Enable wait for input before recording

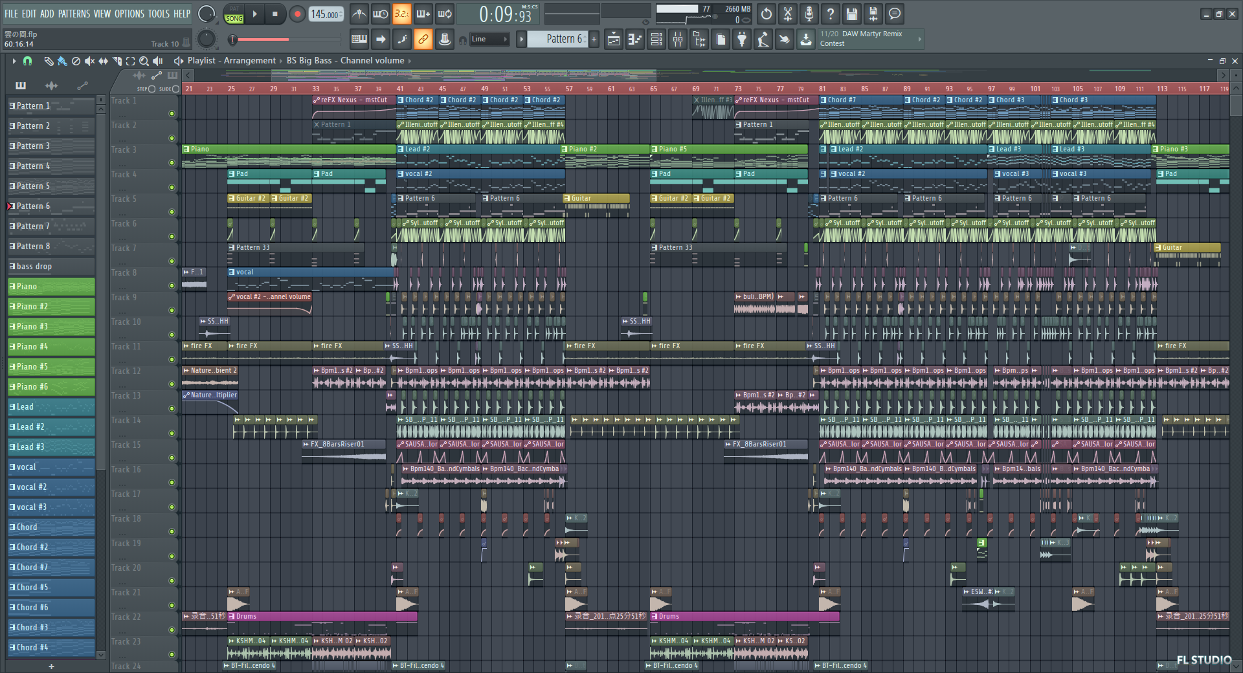[x=380, y=14]
